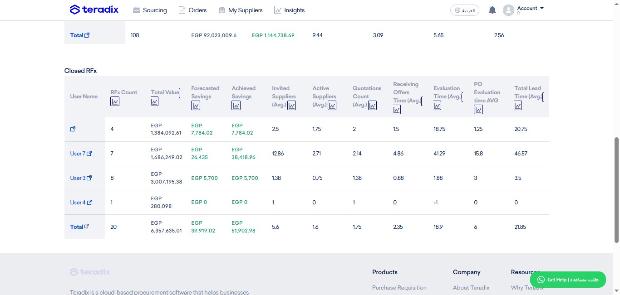Viewport: 620px width, 295px height.
Task: Select EGP 6,357,635.01 total value
Action: pos(167,227)
